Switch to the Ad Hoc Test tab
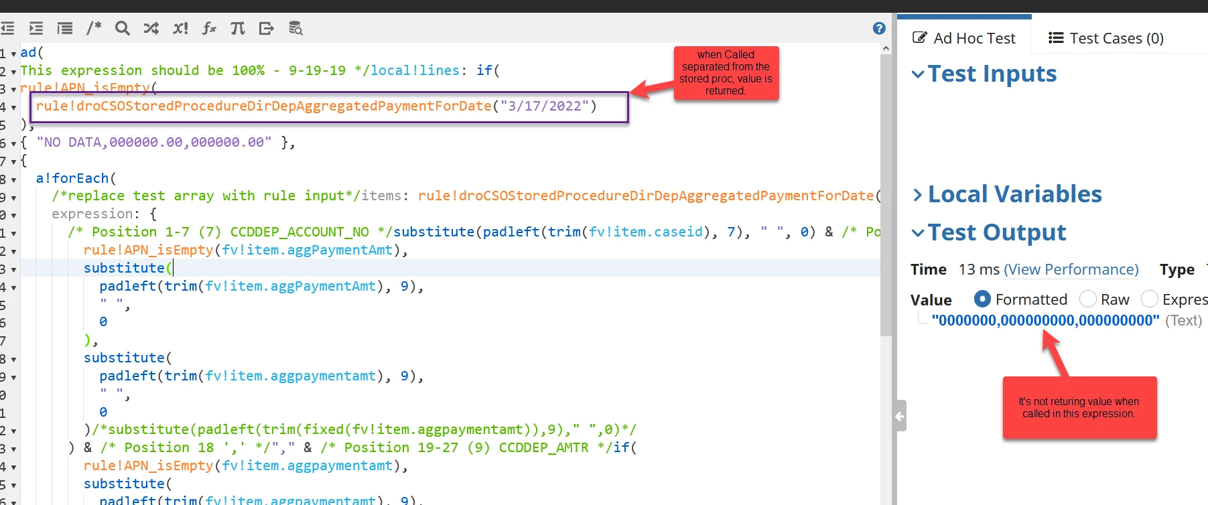 (x=964, y=38)
